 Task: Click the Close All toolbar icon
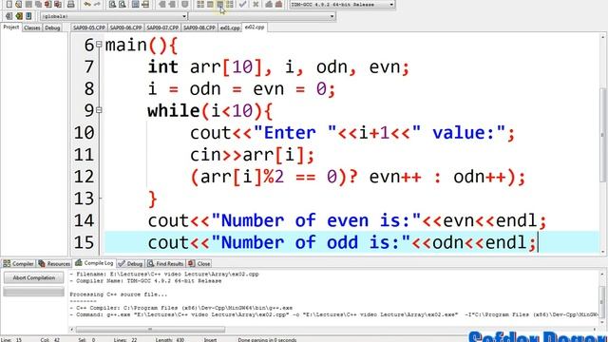tap(58, 4)
